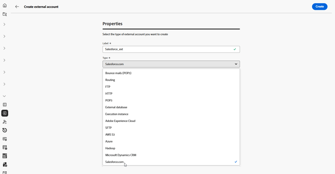
Task: Select POP3 in the dropdown list
Action: pyautogui.click(x=171, y=100)
